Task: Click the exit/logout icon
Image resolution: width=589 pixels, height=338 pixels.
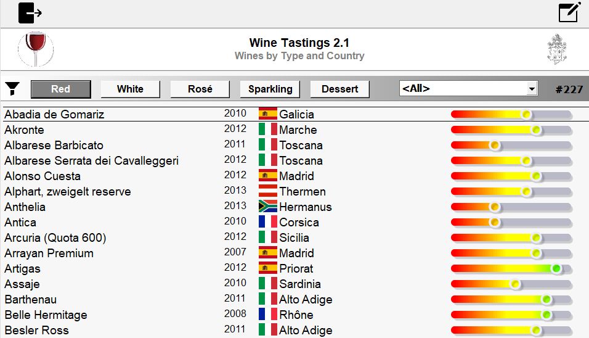Action: (x=30, y=13)
